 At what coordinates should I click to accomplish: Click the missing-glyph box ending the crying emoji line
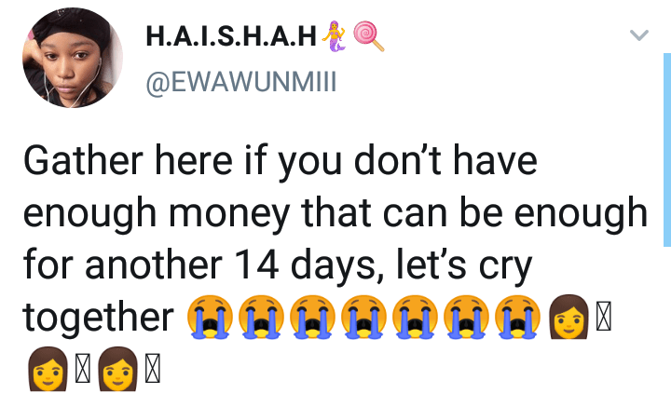pos(603,317)
